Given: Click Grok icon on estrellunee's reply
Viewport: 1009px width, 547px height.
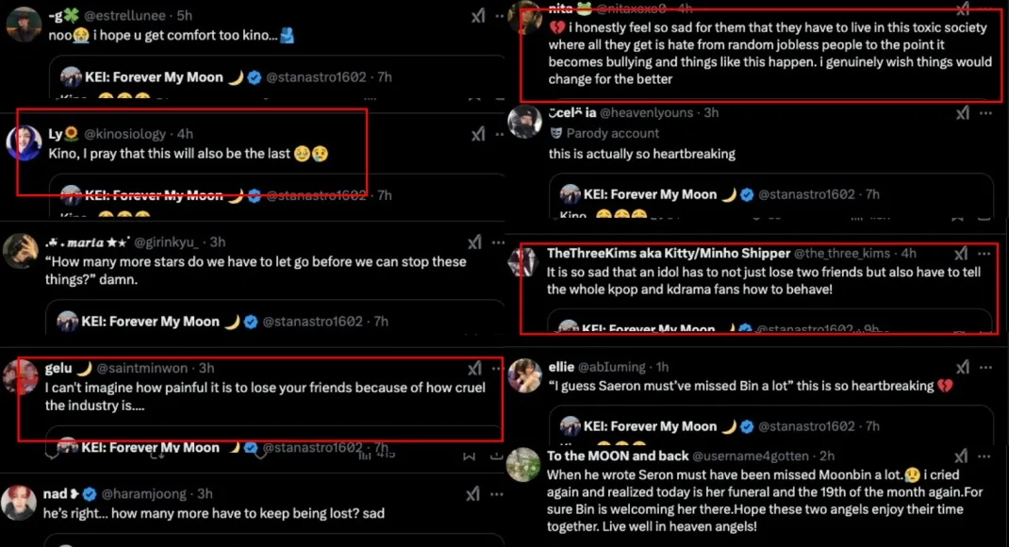Looking at the screenshot, I should coord(476,14).
